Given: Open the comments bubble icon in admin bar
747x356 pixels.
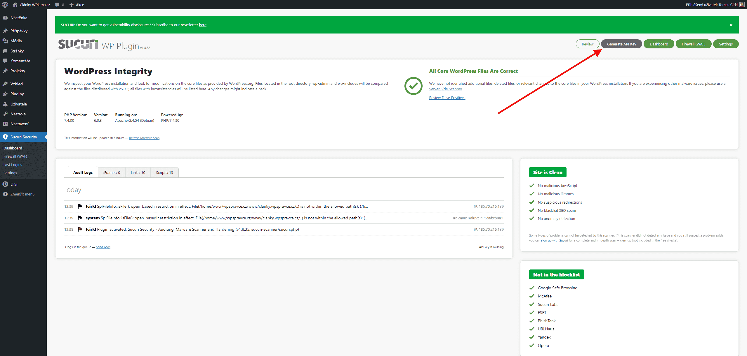Looking at the screenshot, I should 58,5.
